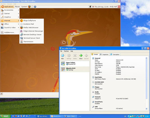This screenshot has width=150, height=118.
Task: Click the network icon in details
Action: [x=93, y=97]
